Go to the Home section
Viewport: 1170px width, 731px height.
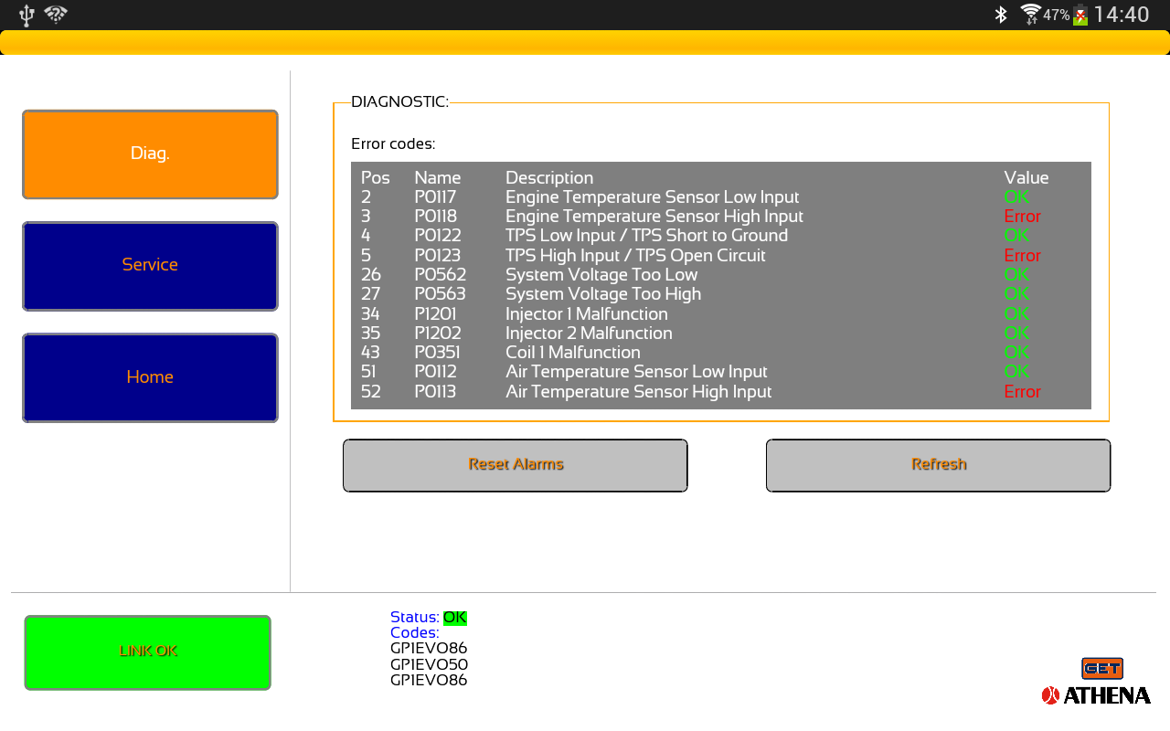150,377
